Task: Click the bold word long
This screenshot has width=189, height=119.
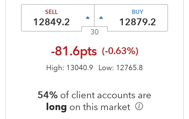Action: pos(56,107)
